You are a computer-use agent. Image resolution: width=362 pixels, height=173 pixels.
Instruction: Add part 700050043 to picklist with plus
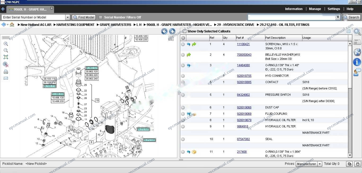pos(183,55)
